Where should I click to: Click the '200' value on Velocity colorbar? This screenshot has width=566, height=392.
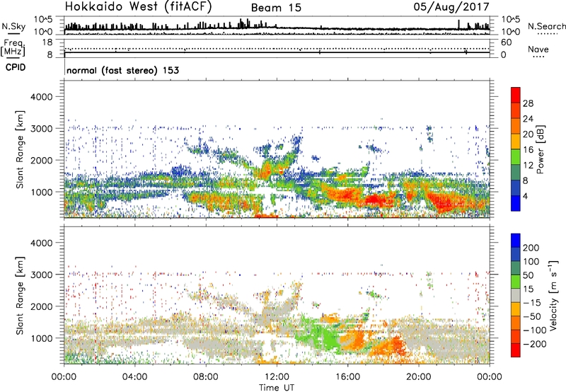531,248
